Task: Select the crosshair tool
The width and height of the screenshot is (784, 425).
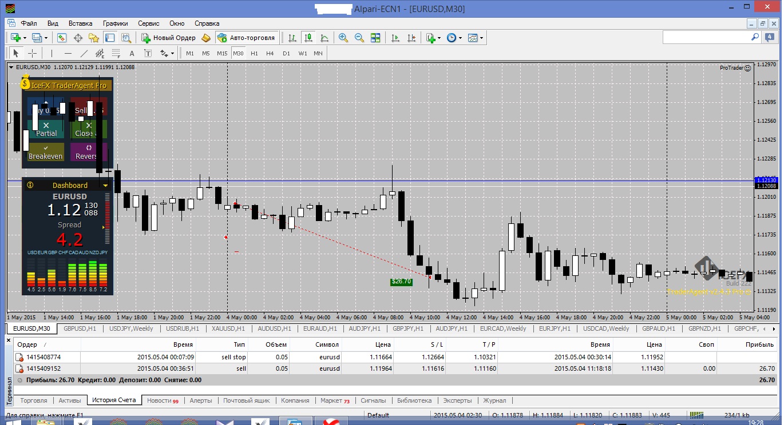Action: click(33, 53)
